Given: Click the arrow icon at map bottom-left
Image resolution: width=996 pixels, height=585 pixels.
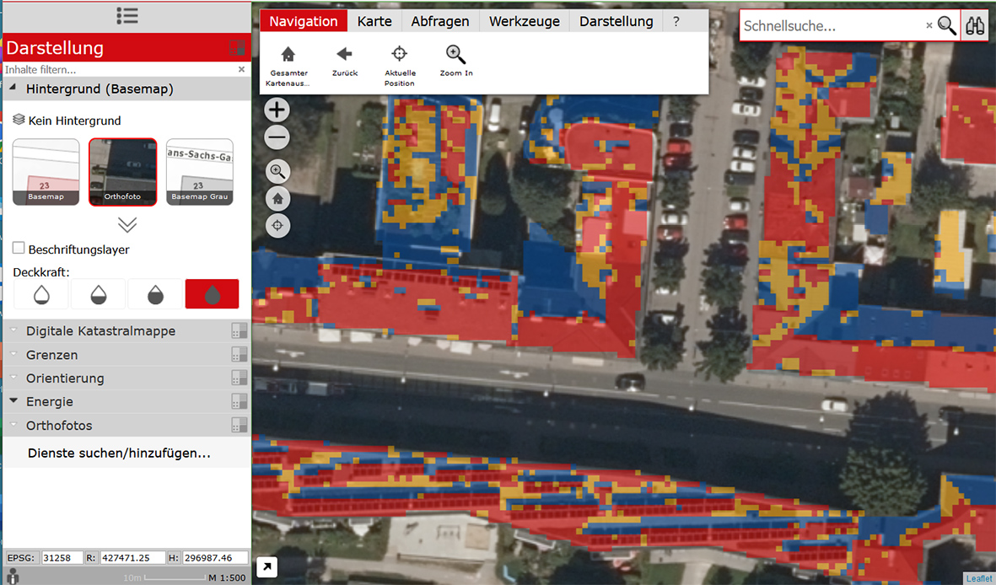Looking at the screenshot, I should (266, 567).
